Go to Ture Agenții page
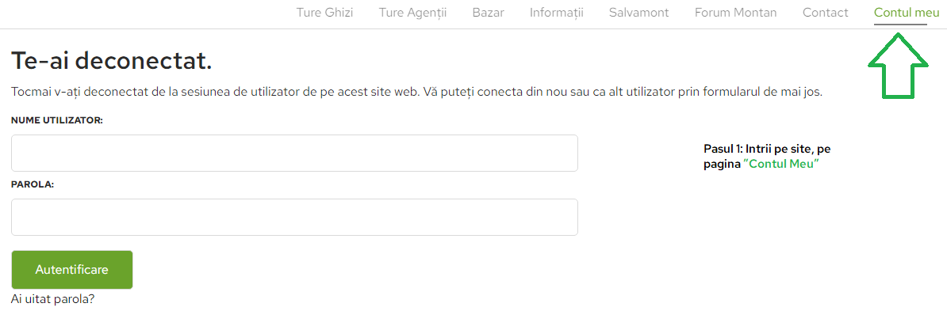The height and width of the screenshot is (326, 947). point(412,13)
